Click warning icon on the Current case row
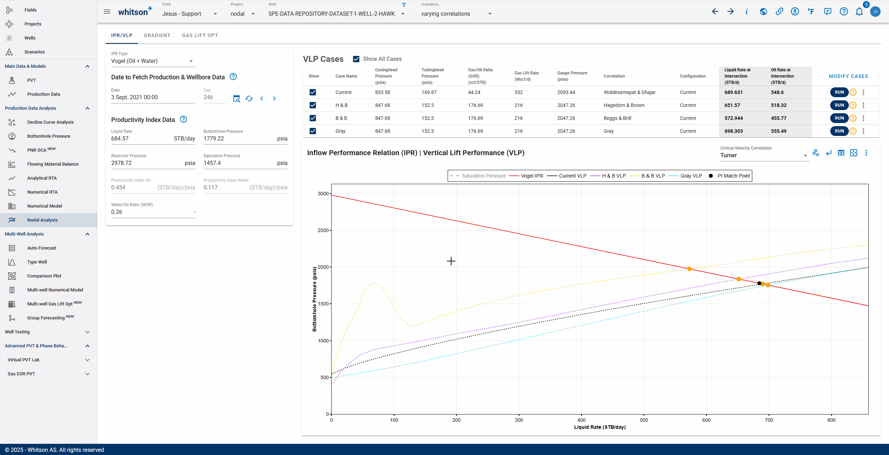The image size is (889, 455). tap(853, 92)
